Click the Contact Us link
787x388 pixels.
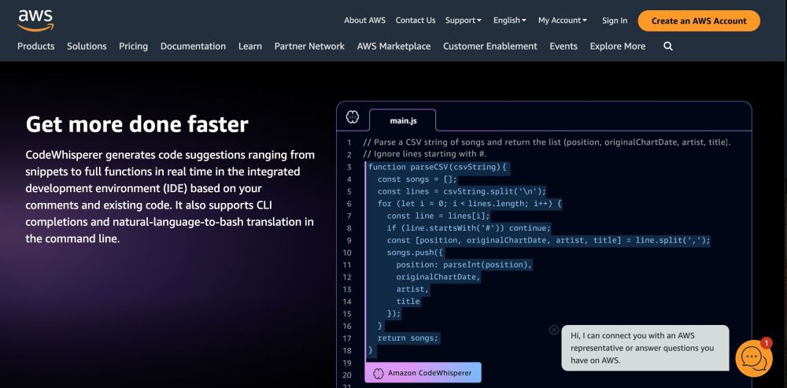click(x=415, y=20)
